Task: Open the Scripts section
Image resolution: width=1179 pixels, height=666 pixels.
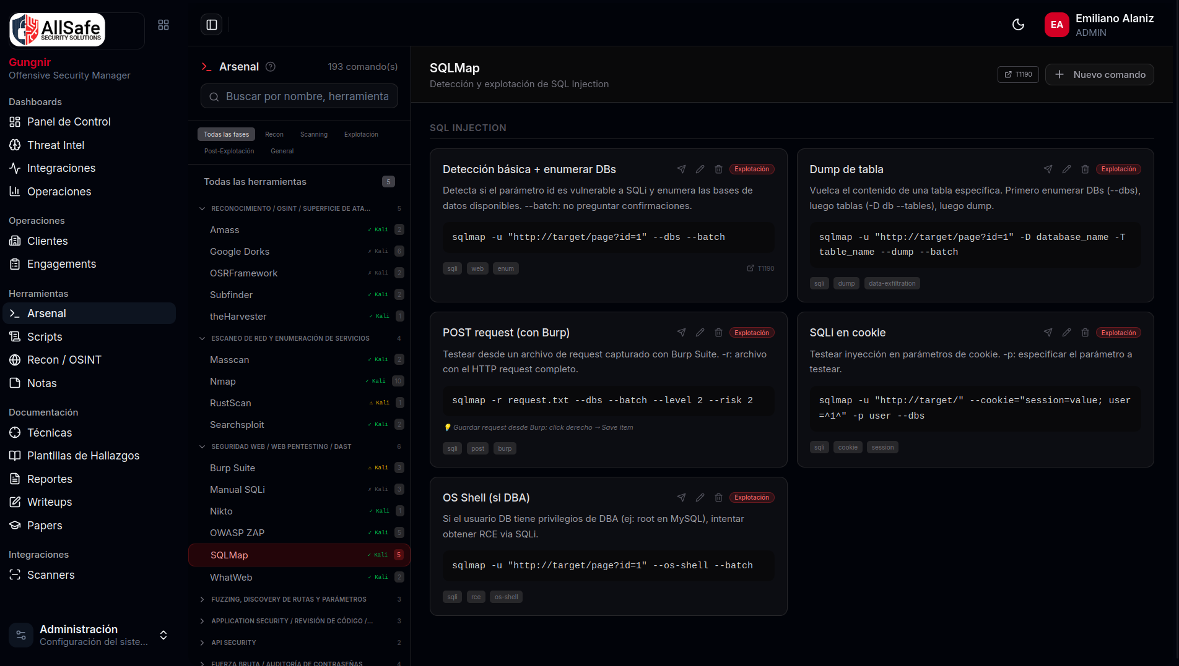Action: [89, 337]
